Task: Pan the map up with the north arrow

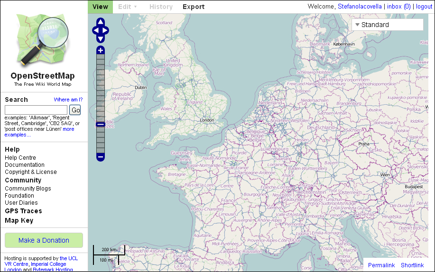Action: coord(101,22)
